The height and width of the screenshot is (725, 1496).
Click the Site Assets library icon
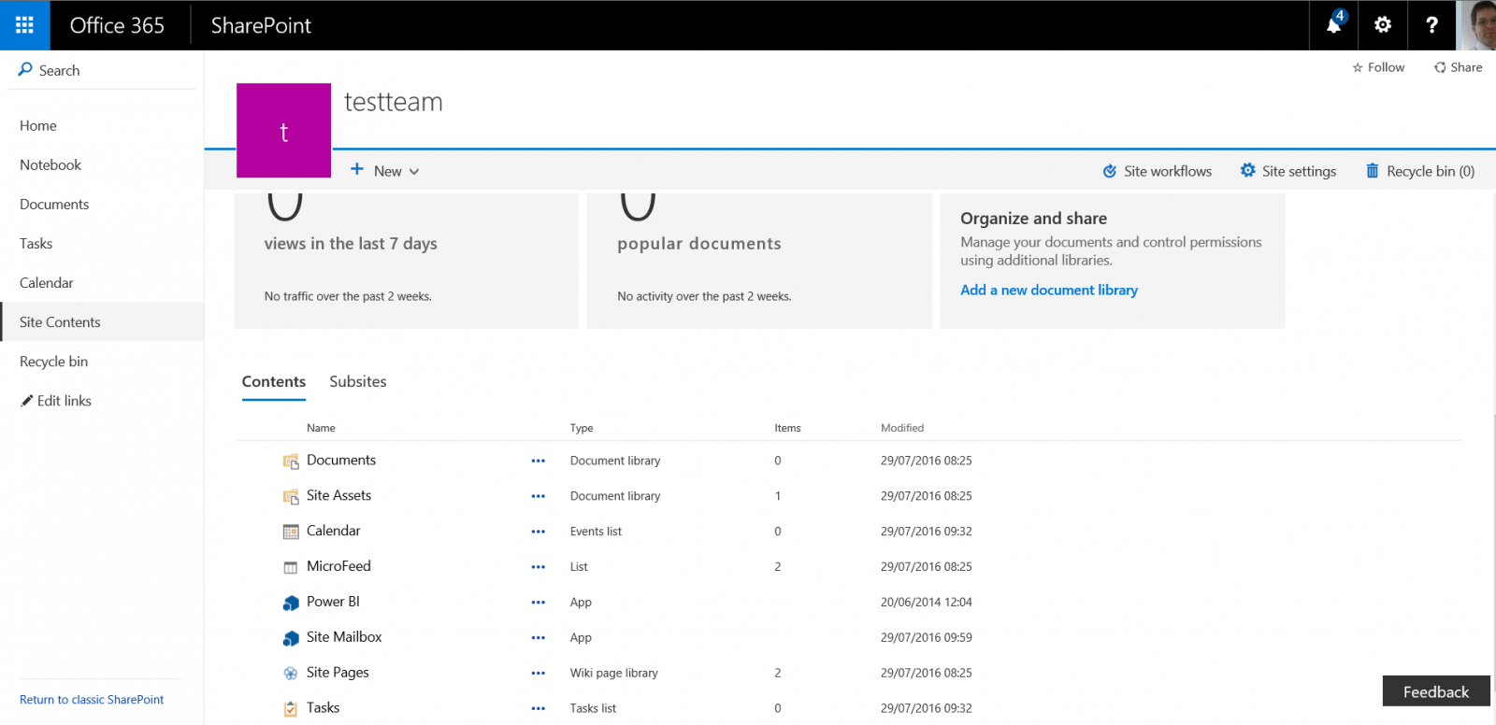point(291,496)
